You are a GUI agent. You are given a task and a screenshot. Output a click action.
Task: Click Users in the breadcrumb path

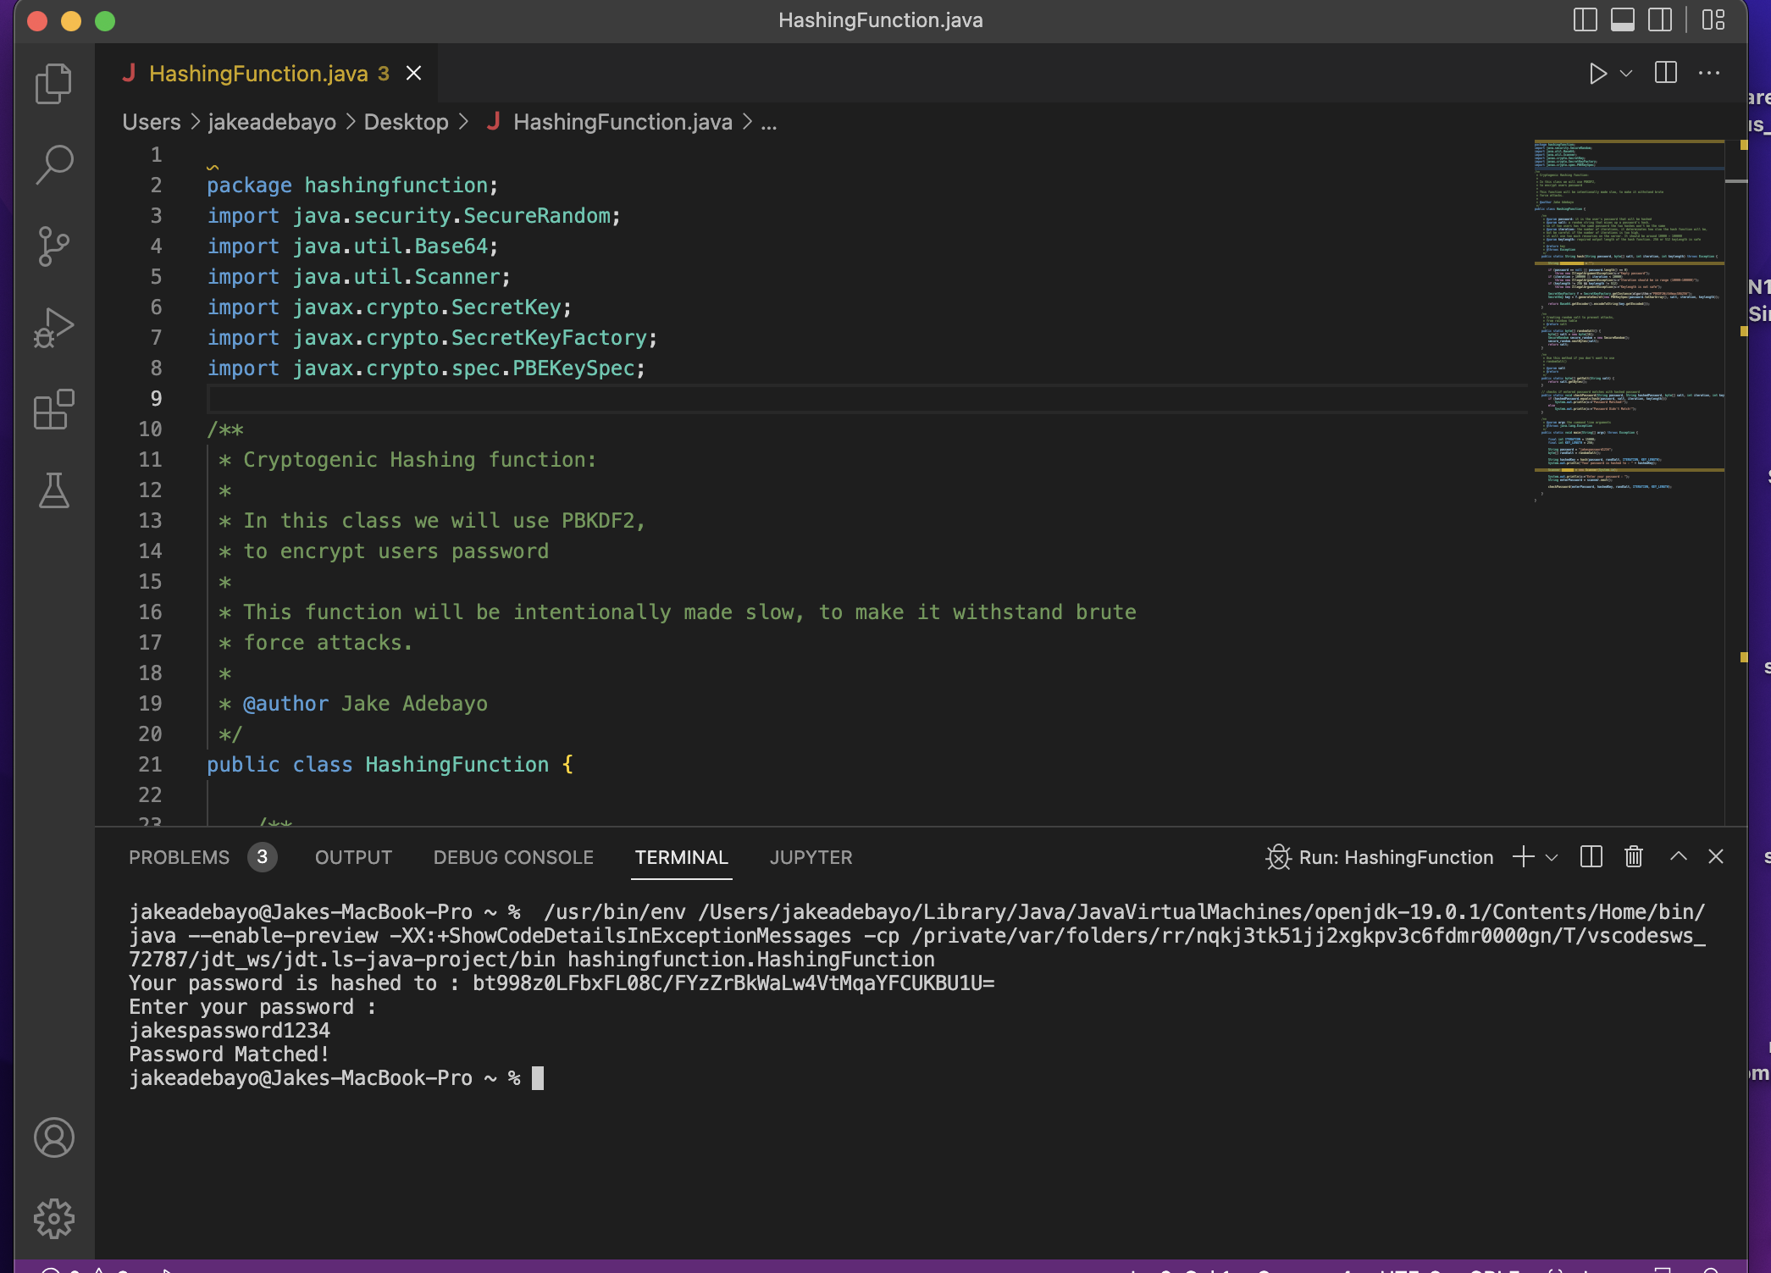(152, 122)
